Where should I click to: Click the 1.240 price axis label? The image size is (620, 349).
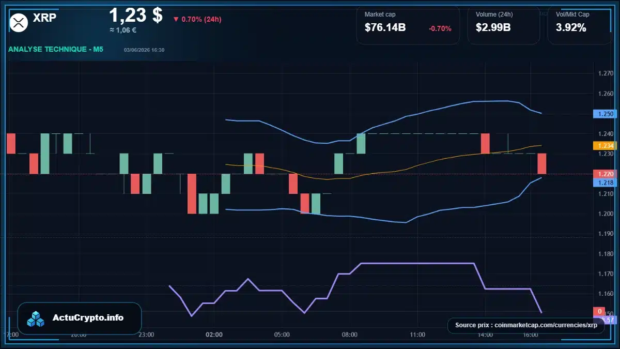[x=605, y=134]
